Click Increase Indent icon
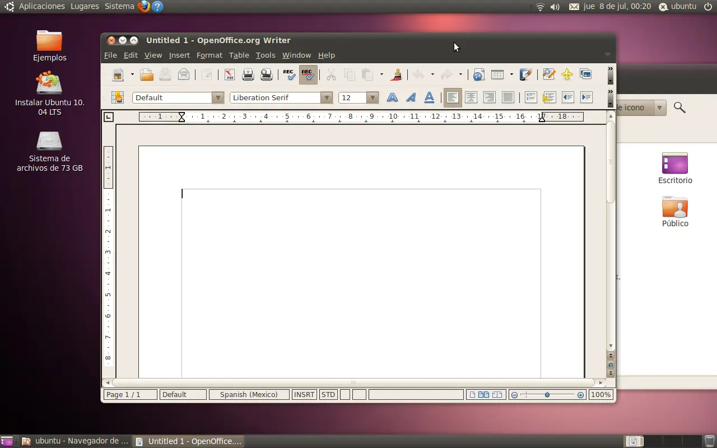 click(x=586, y=97)
